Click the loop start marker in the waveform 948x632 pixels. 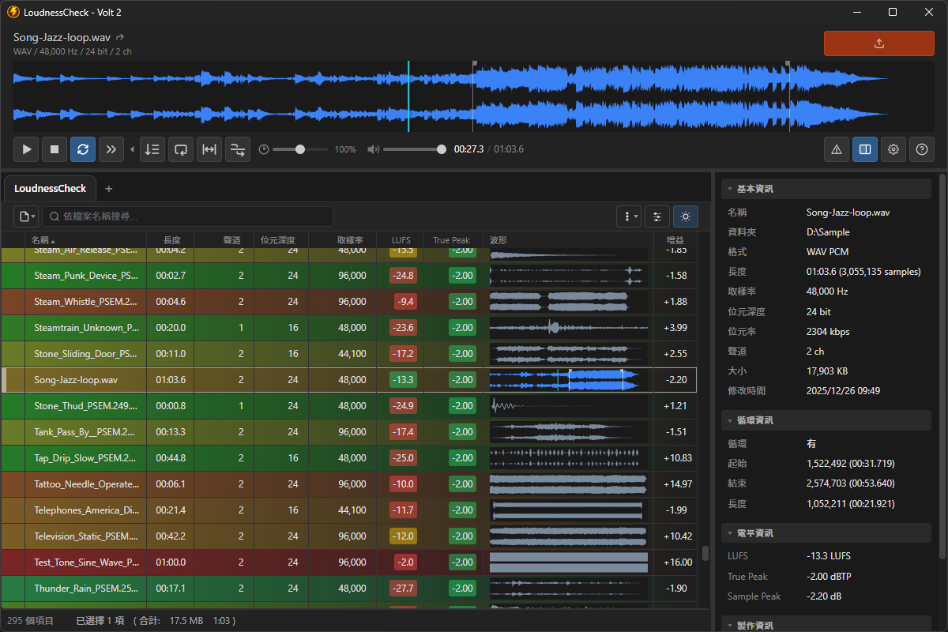[x=474, y=64]
